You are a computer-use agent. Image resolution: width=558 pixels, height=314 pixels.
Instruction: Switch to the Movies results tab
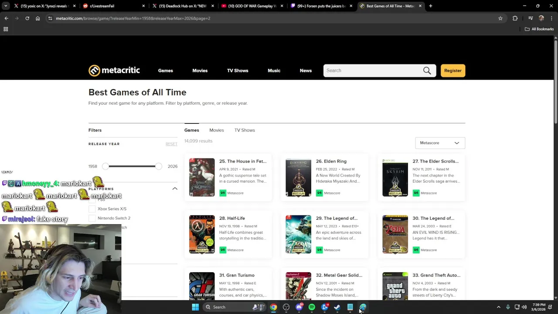[x=217, y=130]
